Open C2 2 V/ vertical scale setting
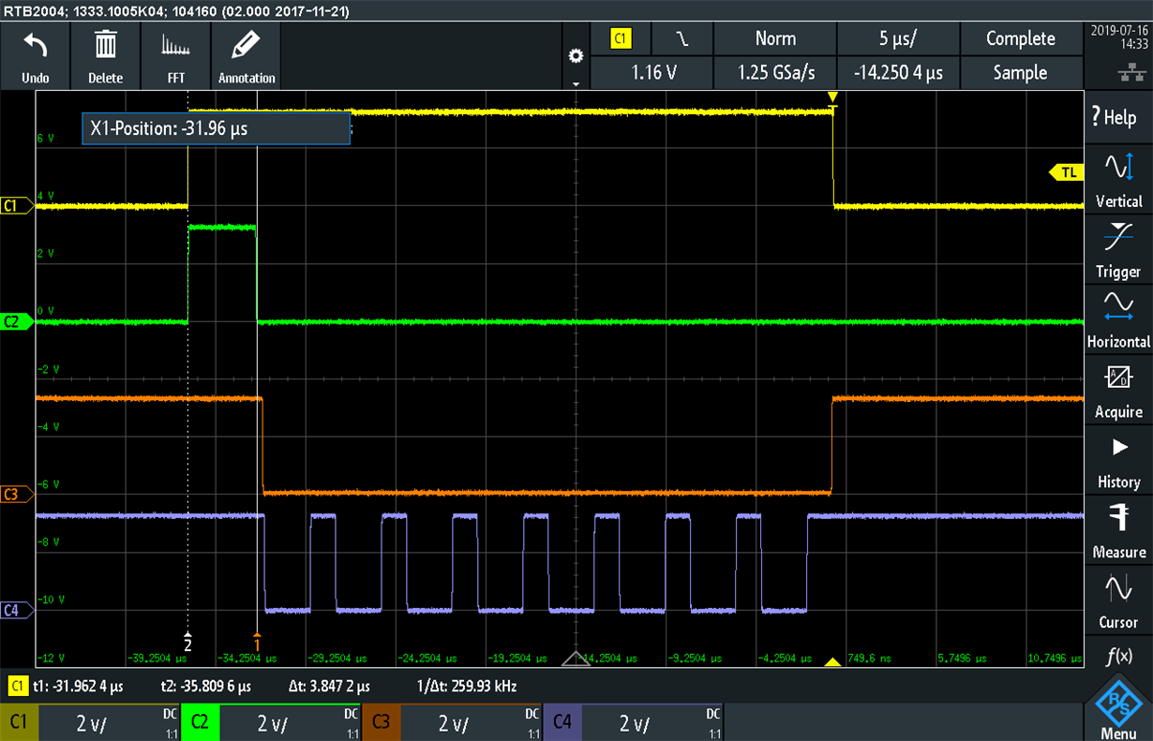Image resolution: width=1153 pixels, height=741 pixels. tap(271, 723)
